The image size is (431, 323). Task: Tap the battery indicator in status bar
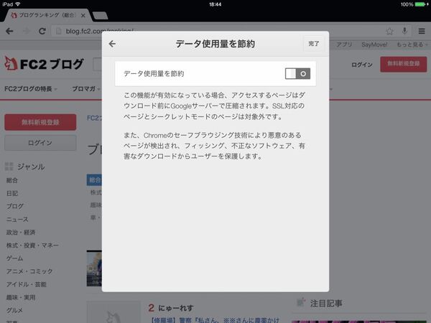[420, 4]
